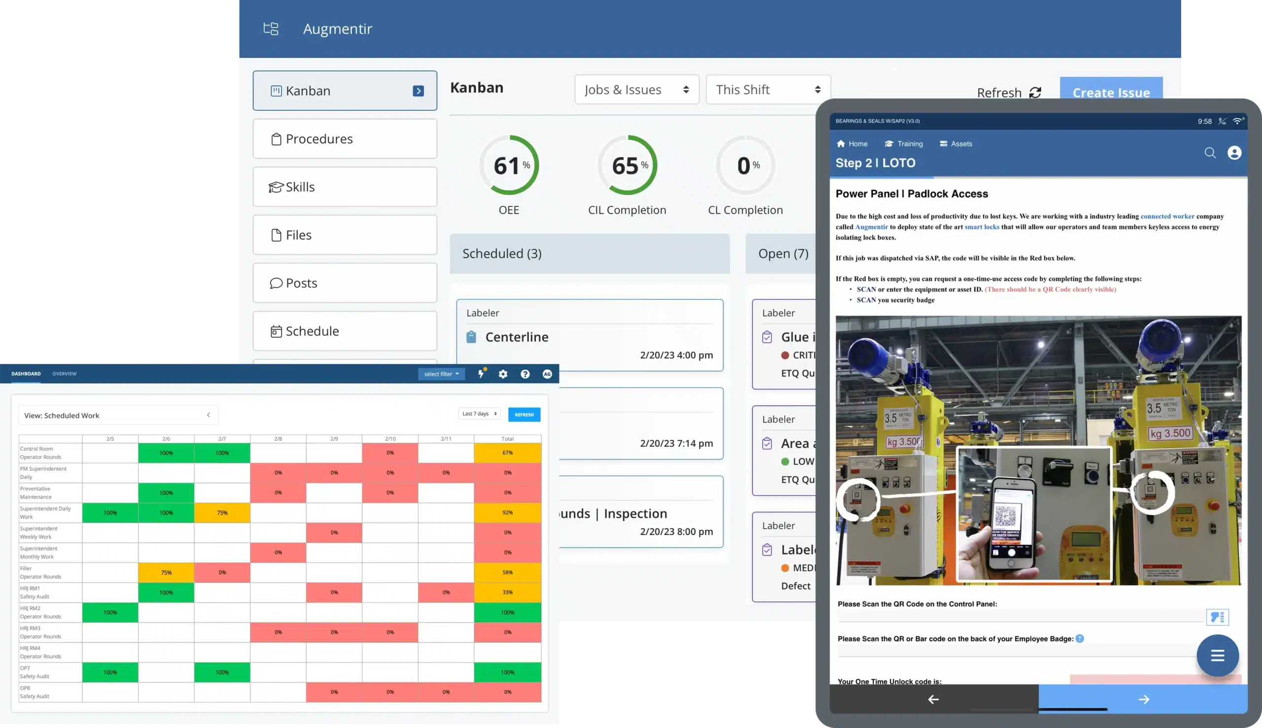Click the Kanban panel icon in sidebar
This screenshot has height=728, width=1262.
[275, 90]
